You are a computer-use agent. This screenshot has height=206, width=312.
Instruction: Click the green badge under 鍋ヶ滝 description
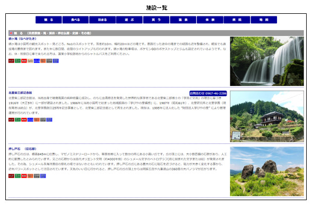coord(18,61)
